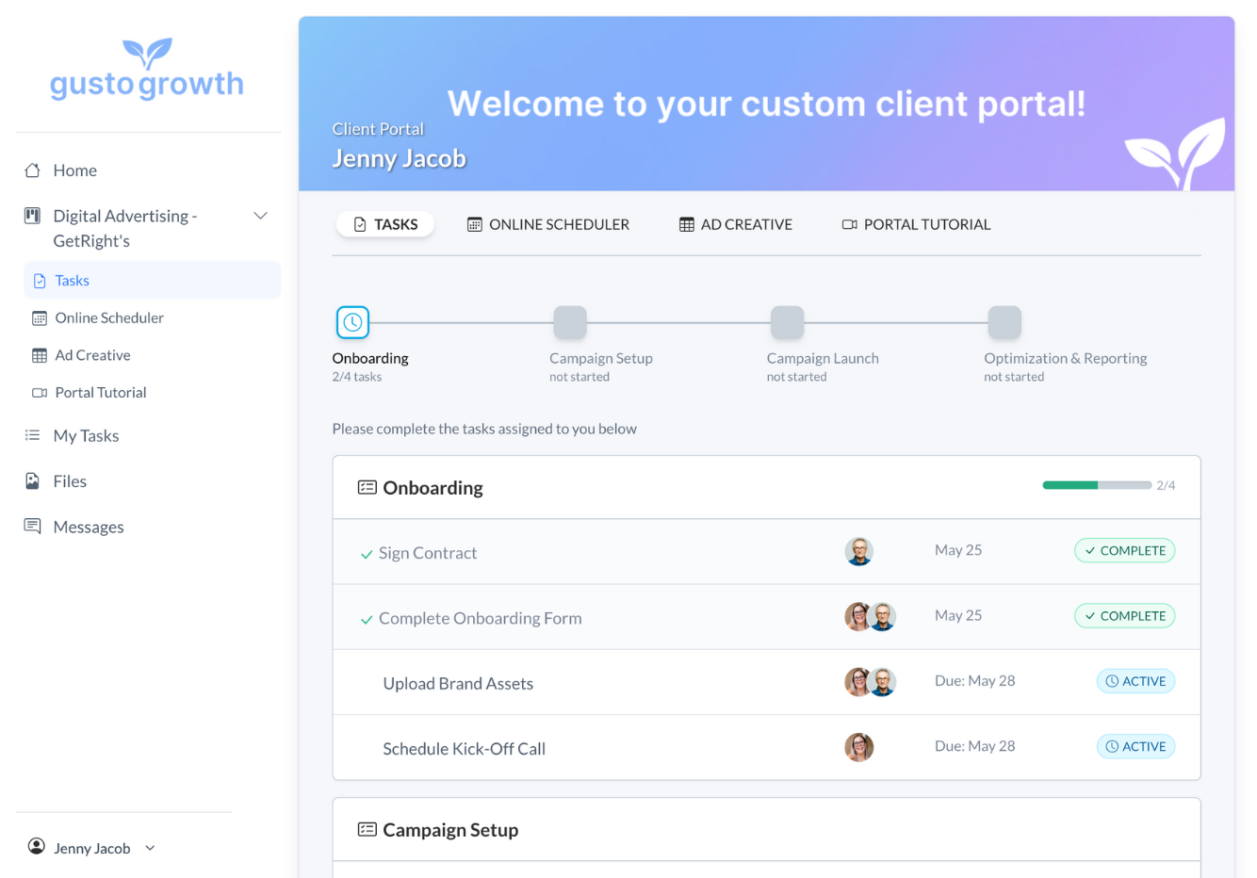The height and width of the screenshot is (878, 1257).
Task: Click the Due: May 28 date for Upload Brand Assets
Action: coord(974,680)
